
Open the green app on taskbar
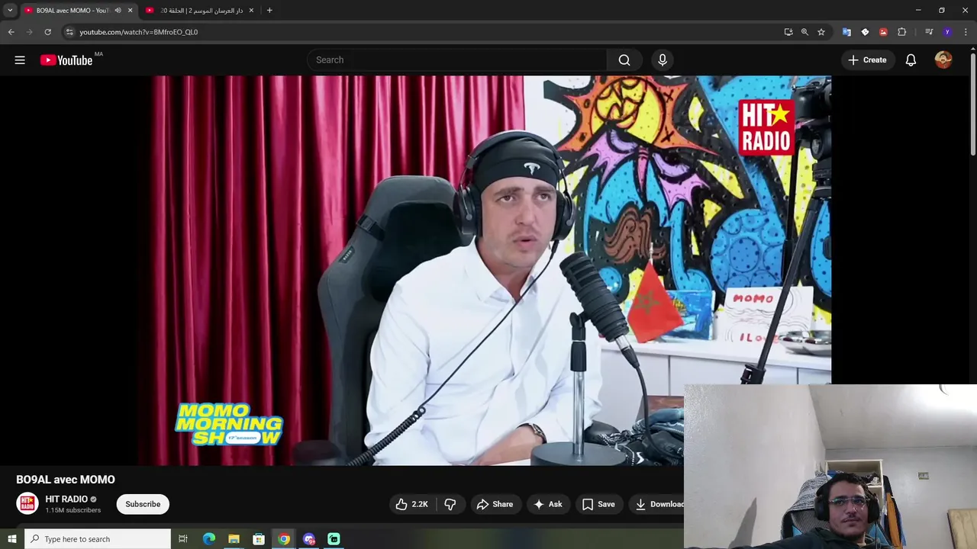click(x=334, y=539)
